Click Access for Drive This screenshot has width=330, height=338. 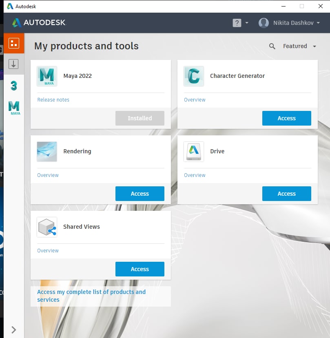pyautogui.click(x=287, y=194)
